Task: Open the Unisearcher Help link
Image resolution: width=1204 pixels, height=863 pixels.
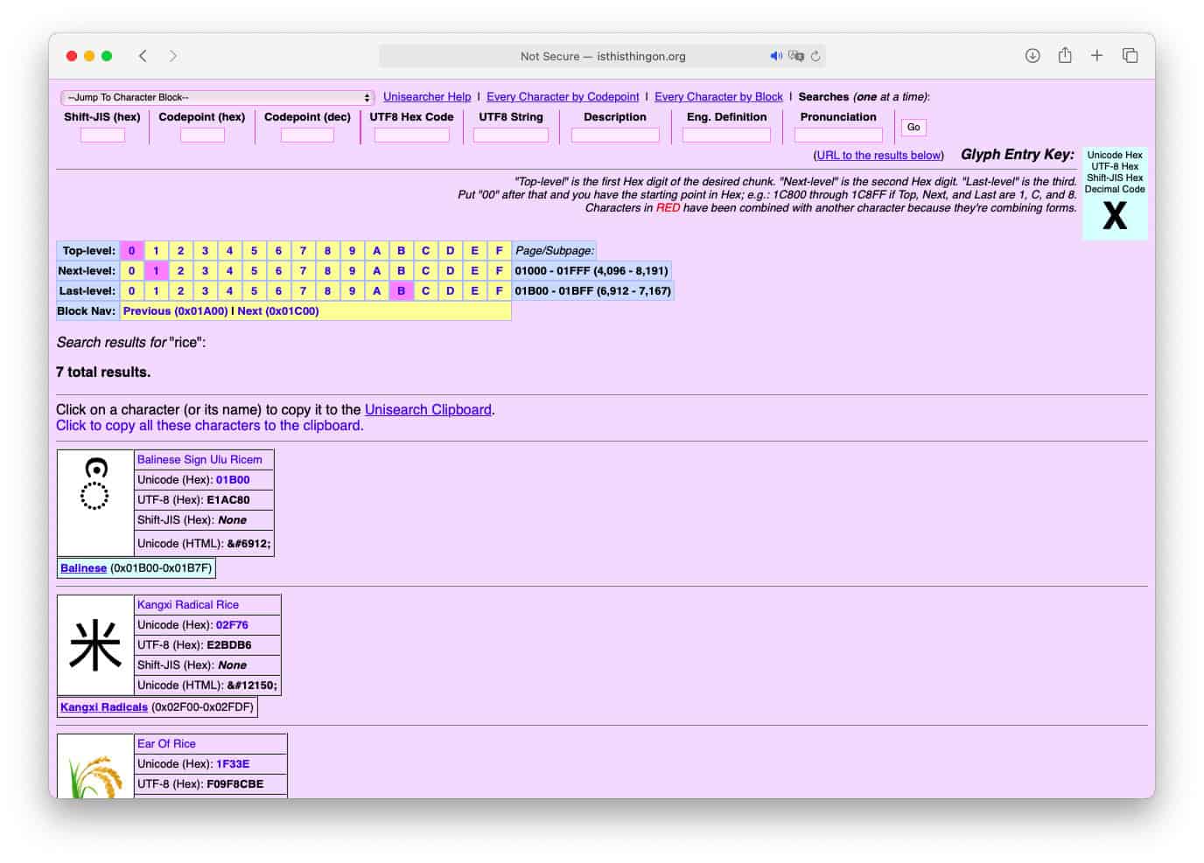Action: [426, 96]
